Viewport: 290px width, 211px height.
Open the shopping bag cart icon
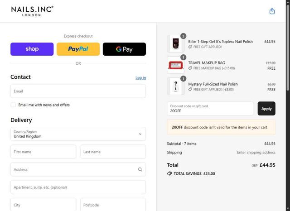point(272,11)
